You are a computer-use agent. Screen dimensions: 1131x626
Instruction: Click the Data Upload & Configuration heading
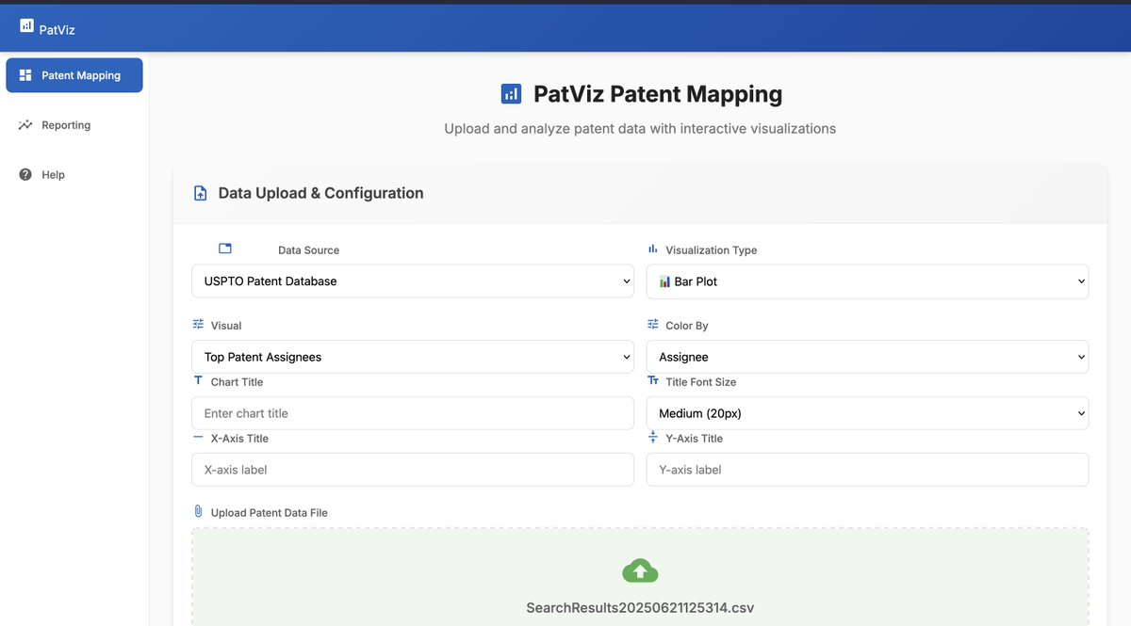click(x=320, y=193)
